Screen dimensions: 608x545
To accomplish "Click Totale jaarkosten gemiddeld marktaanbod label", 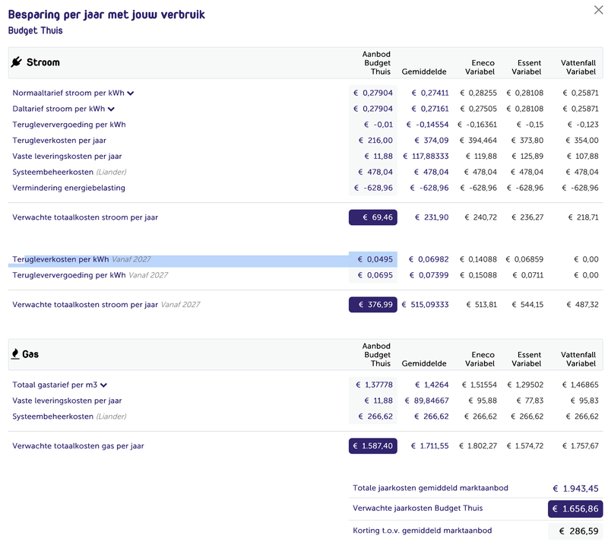I will pos(430,488).
